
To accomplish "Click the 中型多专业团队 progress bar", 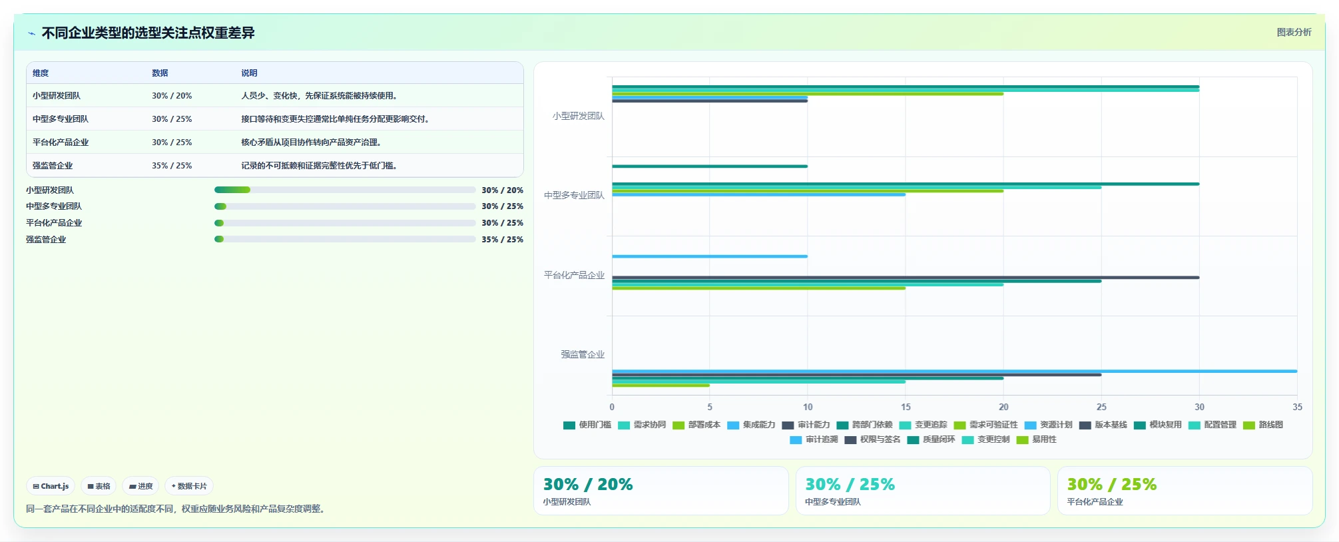I will (345, 206).
